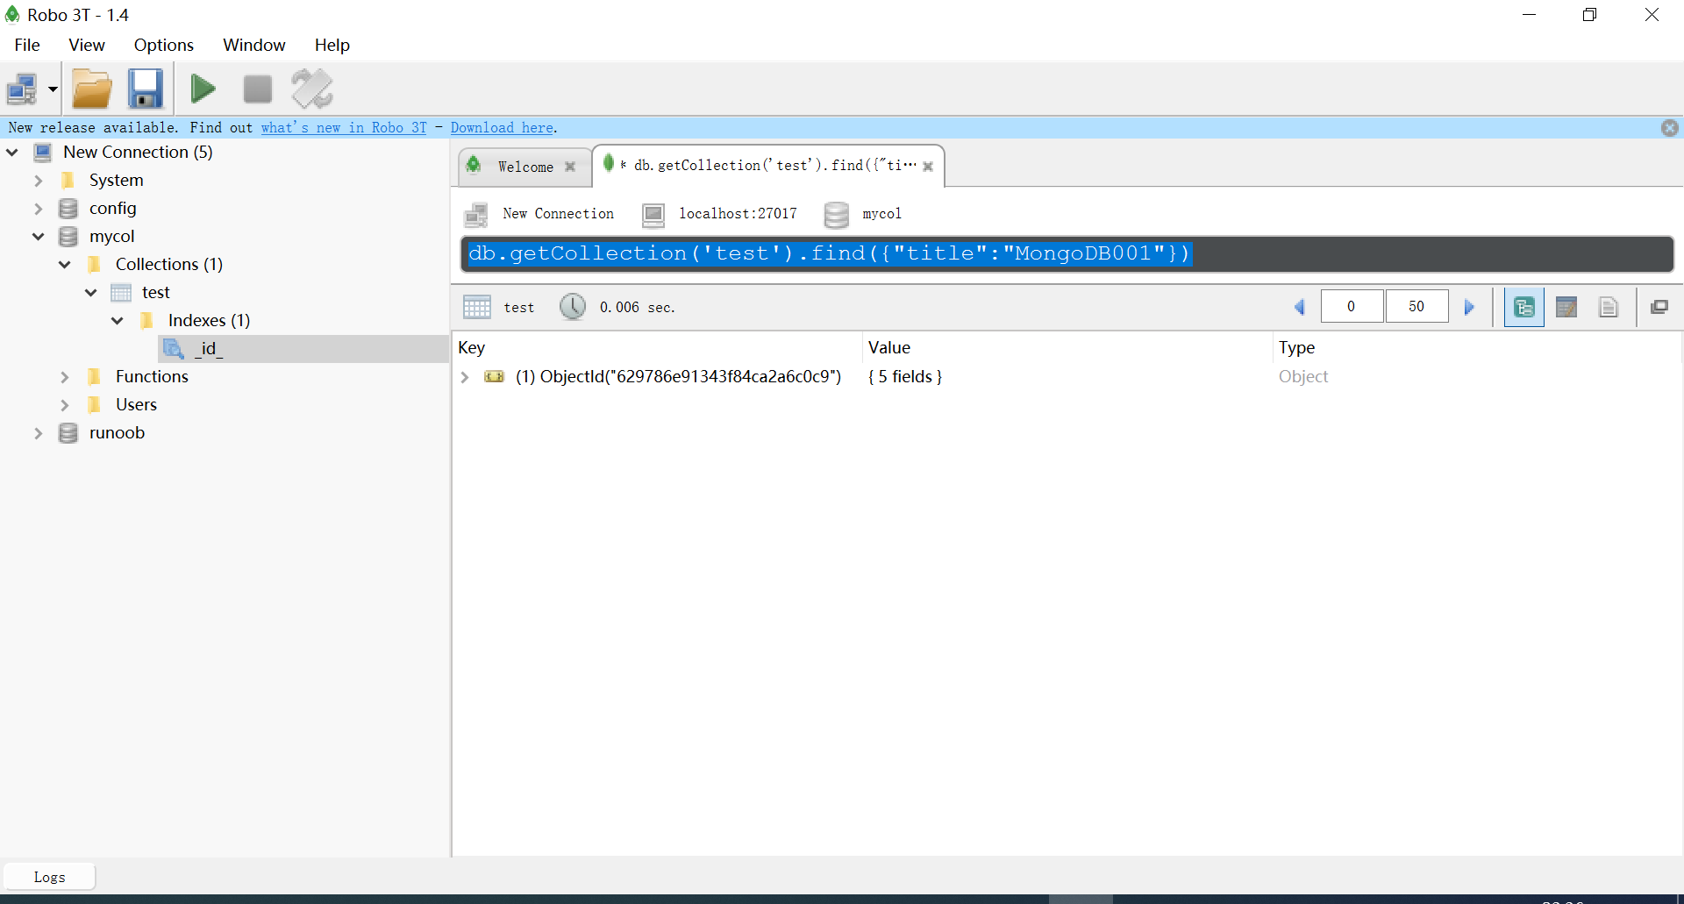Click the _id_ index icon

click(174, 349)
